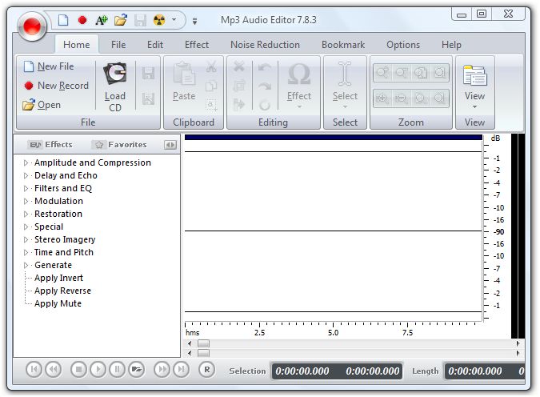Click the play button in transport bar
Image resolution: width=540 pixels, height=397 pixels.
98,370
